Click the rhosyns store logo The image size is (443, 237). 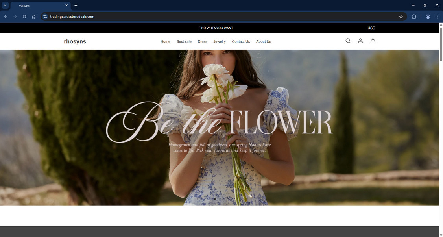[x=75, y=41]
